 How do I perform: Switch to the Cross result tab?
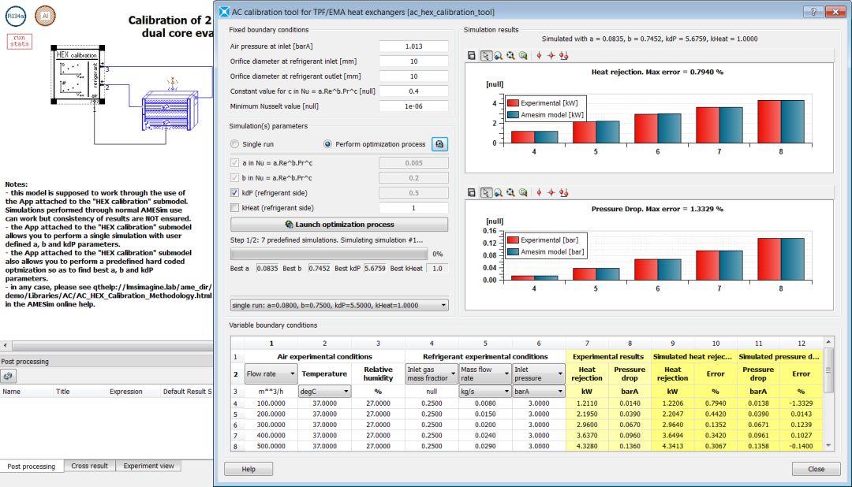click(x=88, y=467)
